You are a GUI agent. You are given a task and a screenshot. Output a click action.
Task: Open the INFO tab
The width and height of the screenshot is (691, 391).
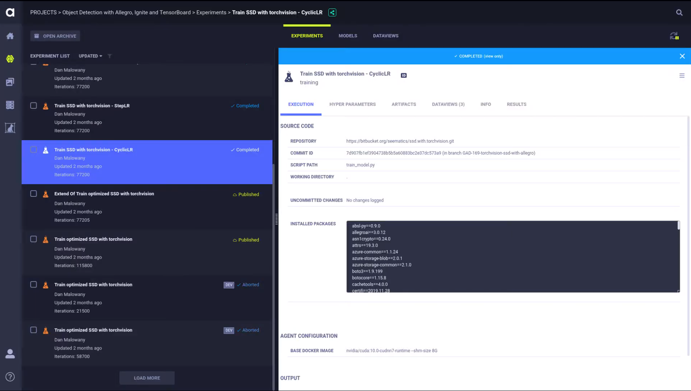486,105
